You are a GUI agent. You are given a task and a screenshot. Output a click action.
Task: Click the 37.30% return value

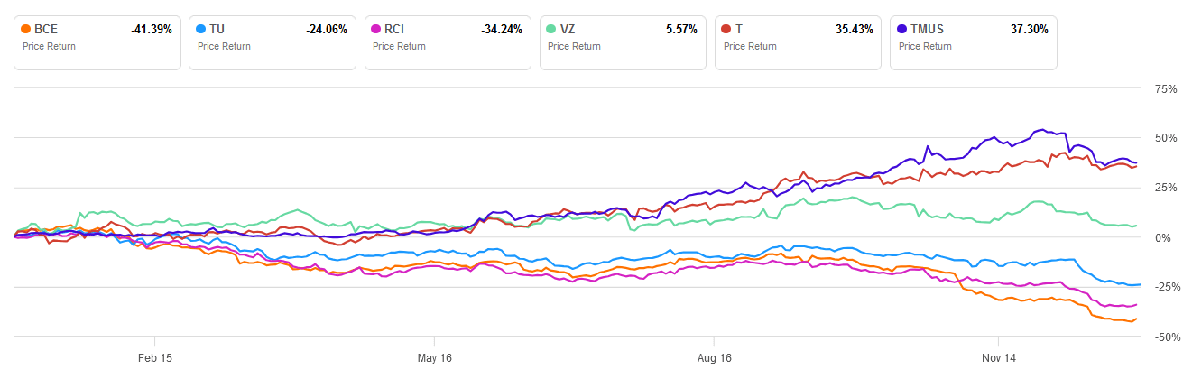pyautogui.click(x=1029, y=29)
